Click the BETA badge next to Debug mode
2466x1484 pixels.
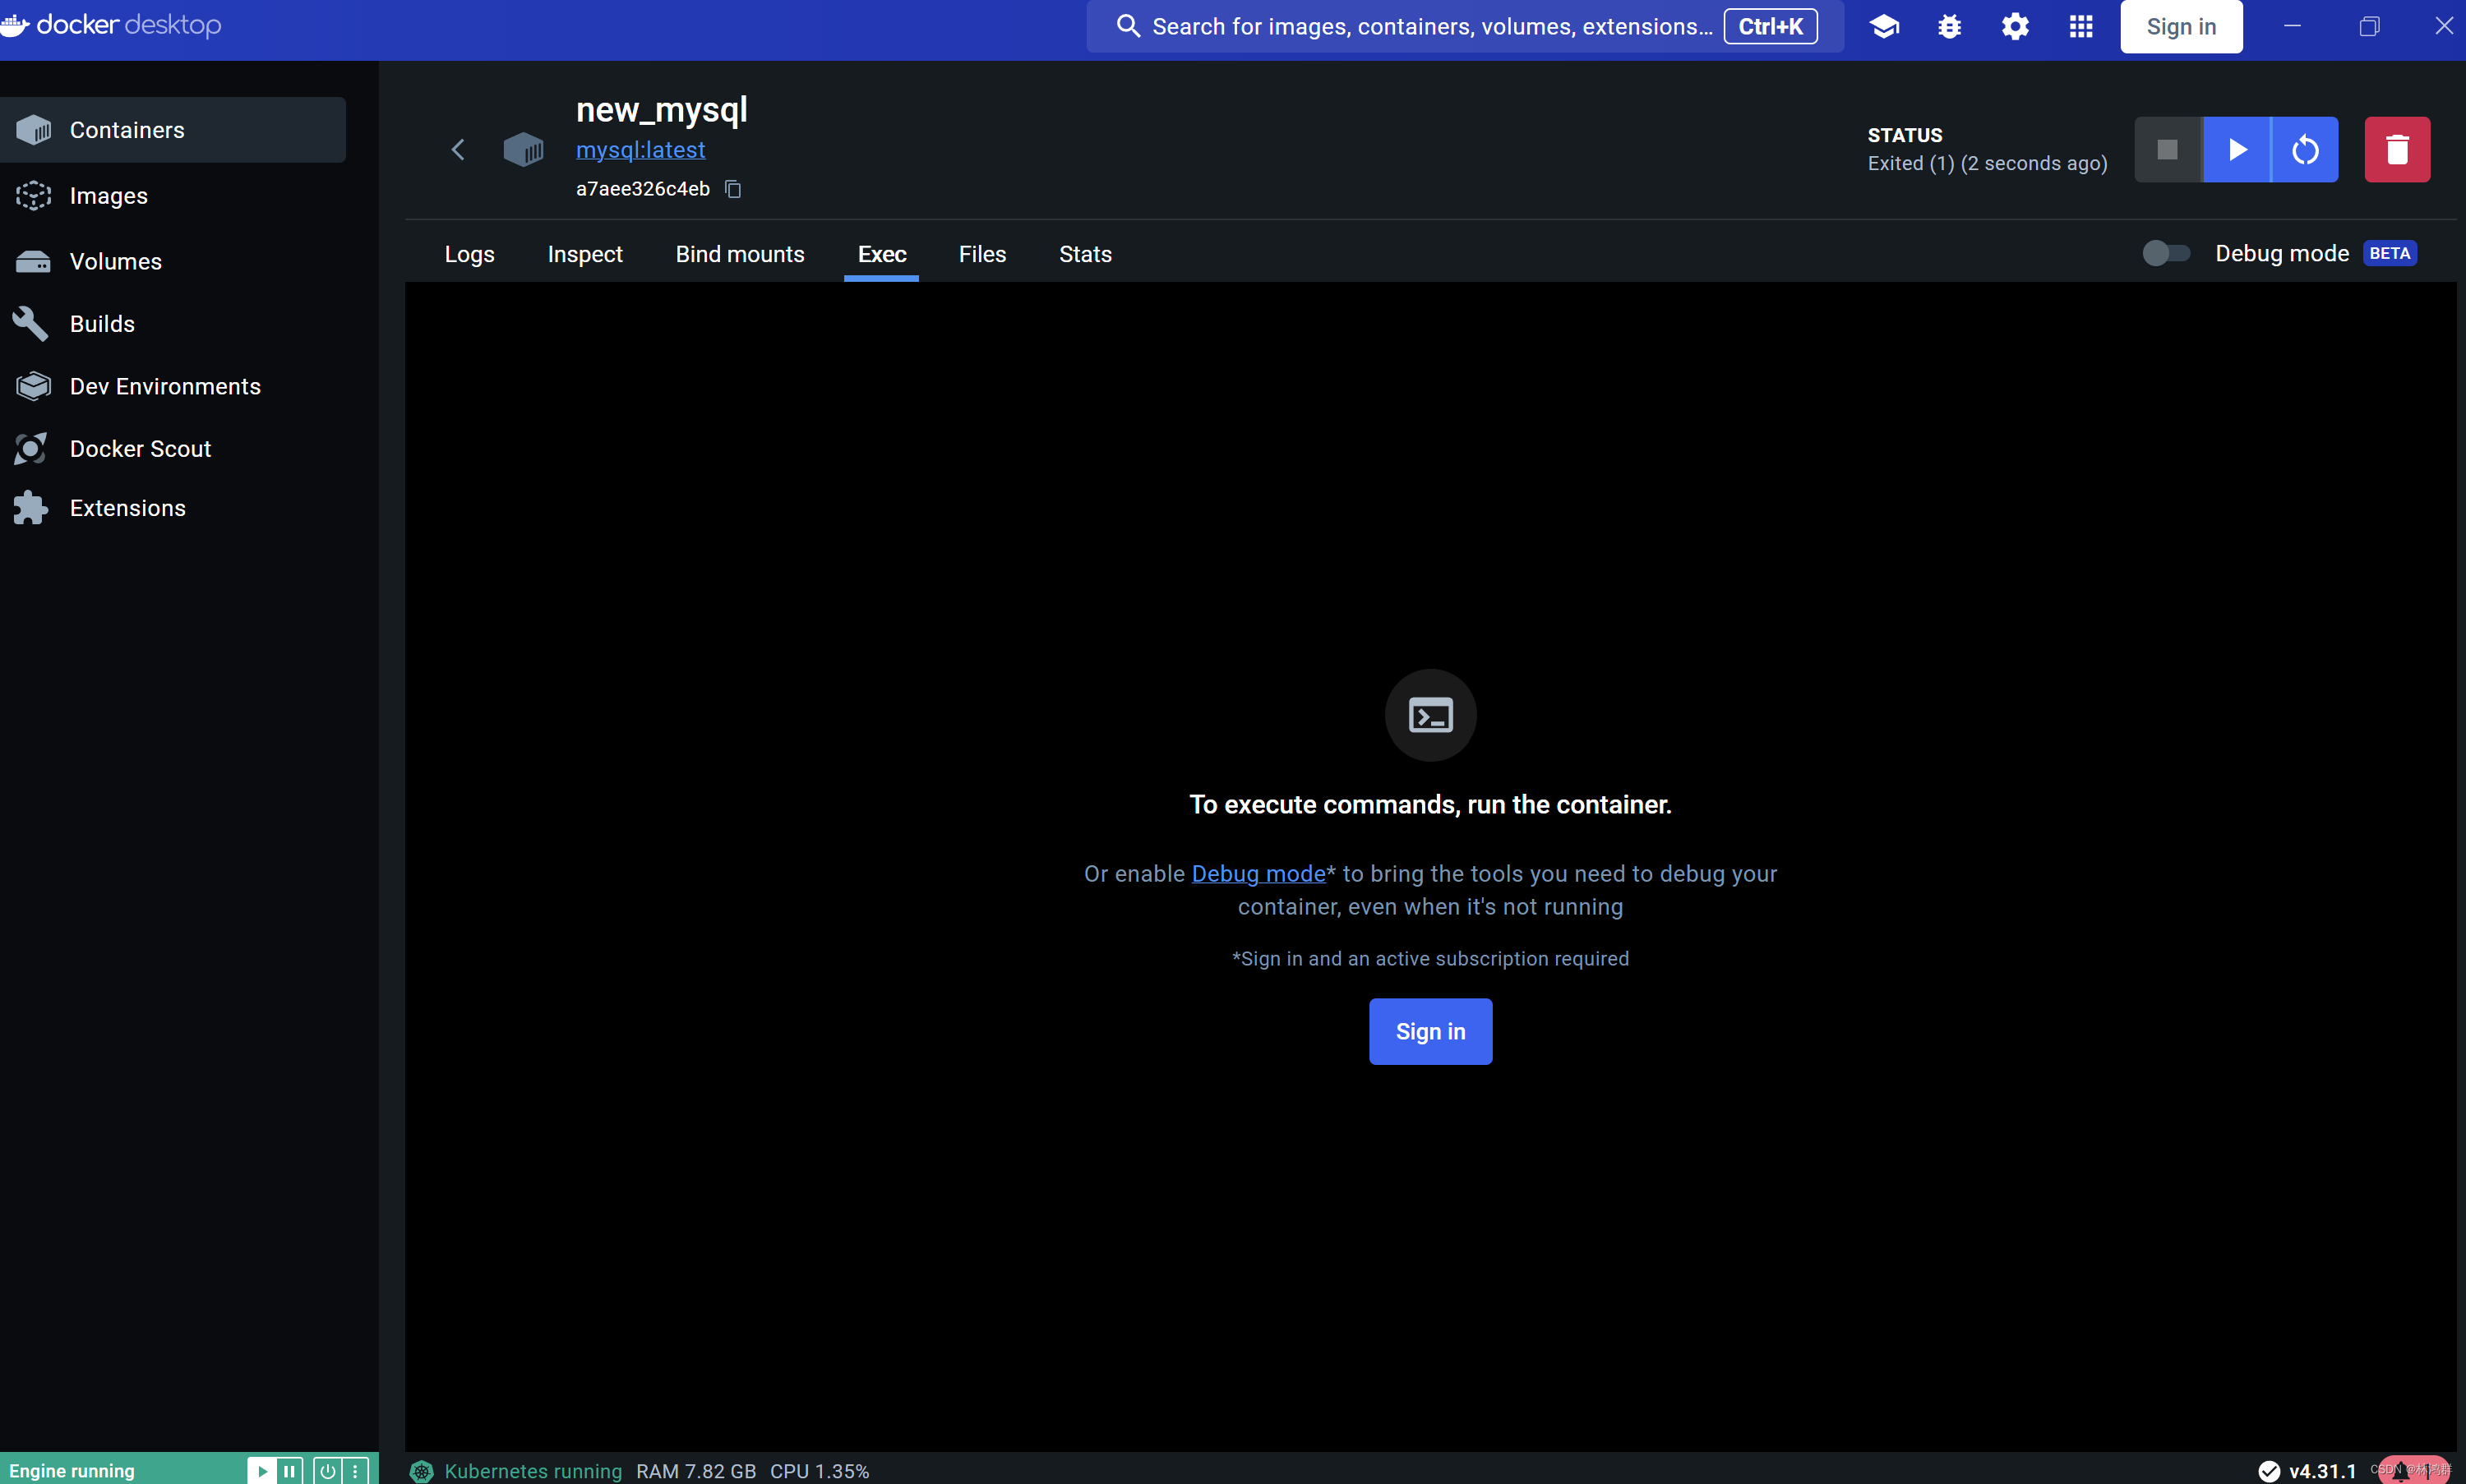point(2390,254)
